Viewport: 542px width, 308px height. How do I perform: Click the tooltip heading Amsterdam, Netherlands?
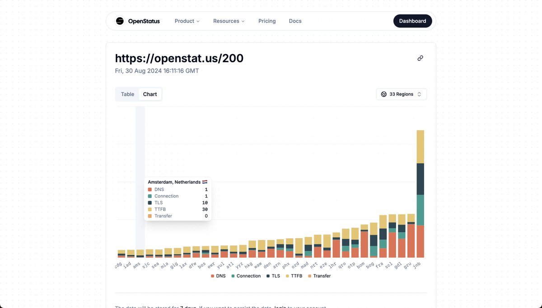178,182
